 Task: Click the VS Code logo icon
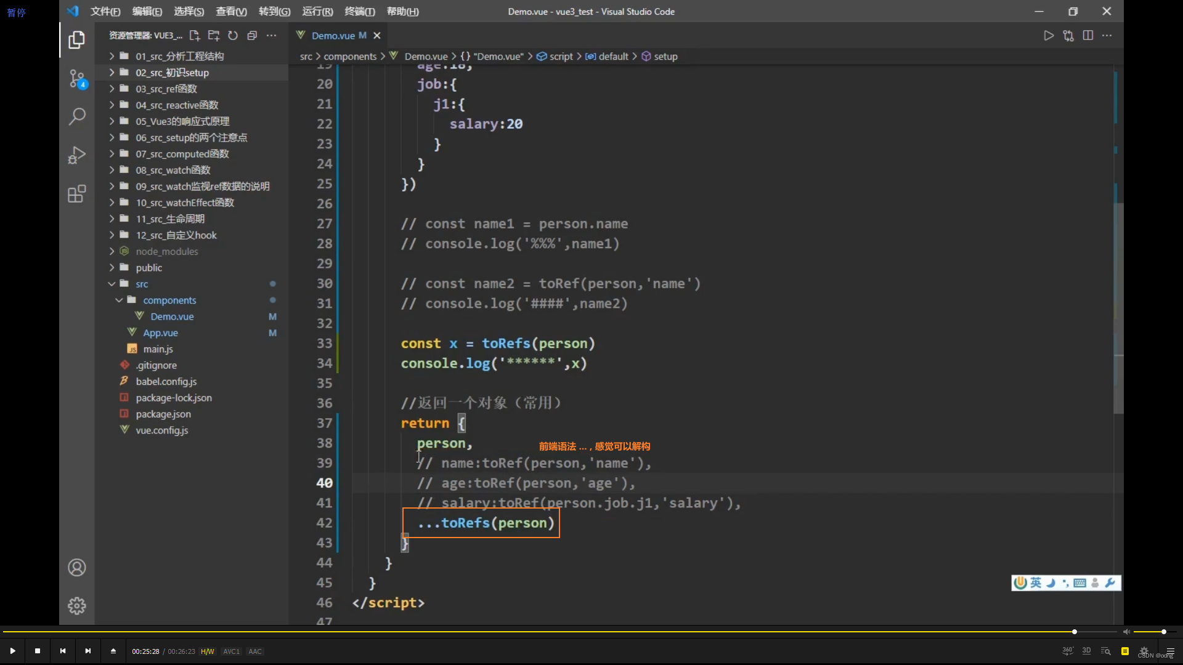tap(73, 11)
